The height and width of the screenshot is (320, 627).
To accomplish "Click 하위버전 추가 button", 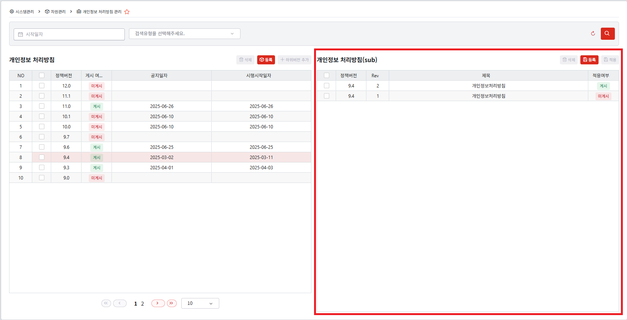I will [294, 60].
